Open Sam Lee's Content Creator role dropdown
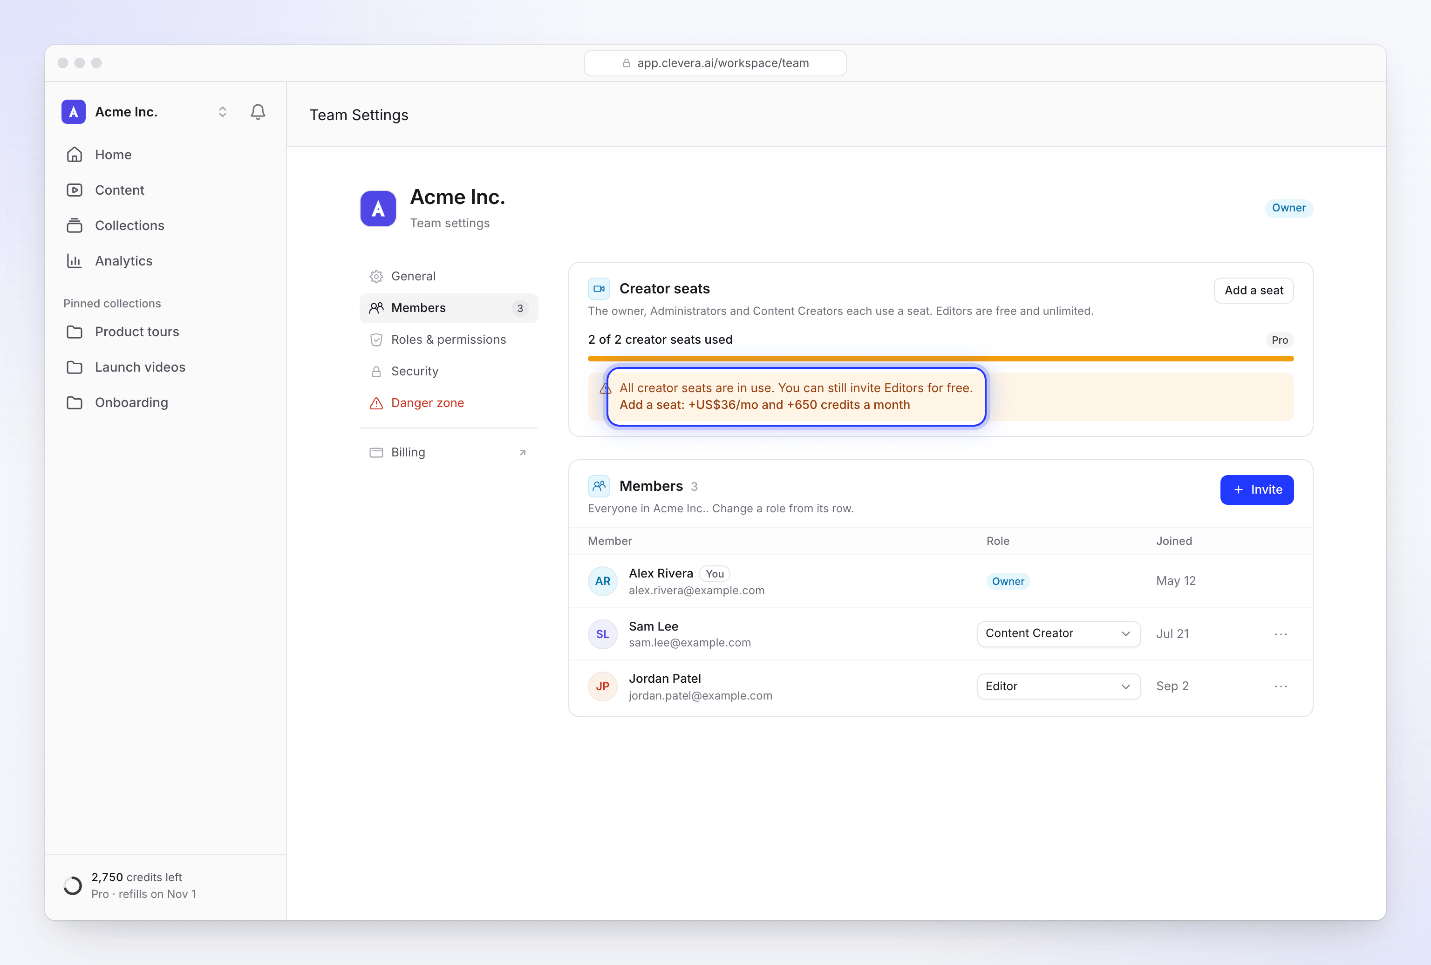 [x=1059, y=634]
